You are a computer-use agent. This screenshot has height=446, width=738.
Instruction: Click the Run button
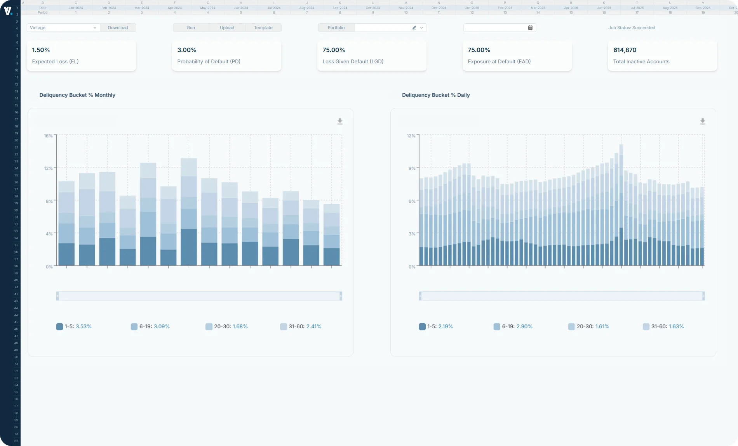click(190, 28)
